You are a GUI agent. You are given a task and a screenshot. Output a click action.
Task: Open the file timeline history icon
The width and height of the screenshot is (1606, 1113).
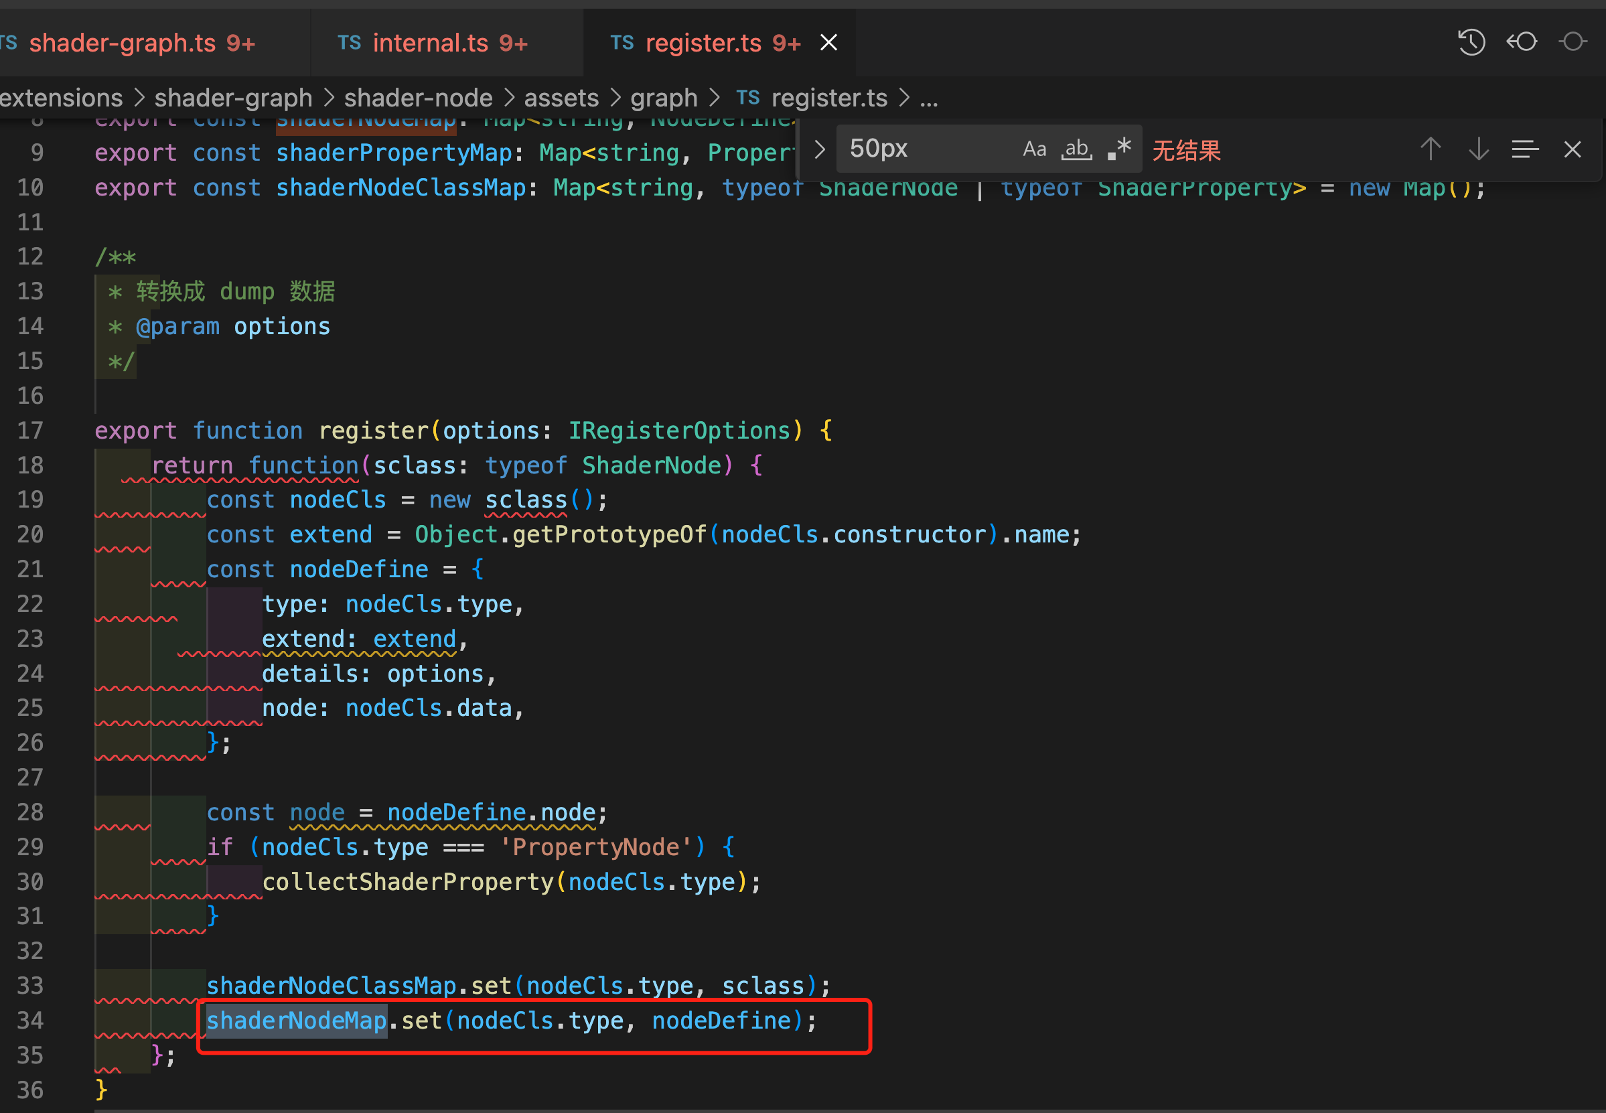(x=1471, y=43)
